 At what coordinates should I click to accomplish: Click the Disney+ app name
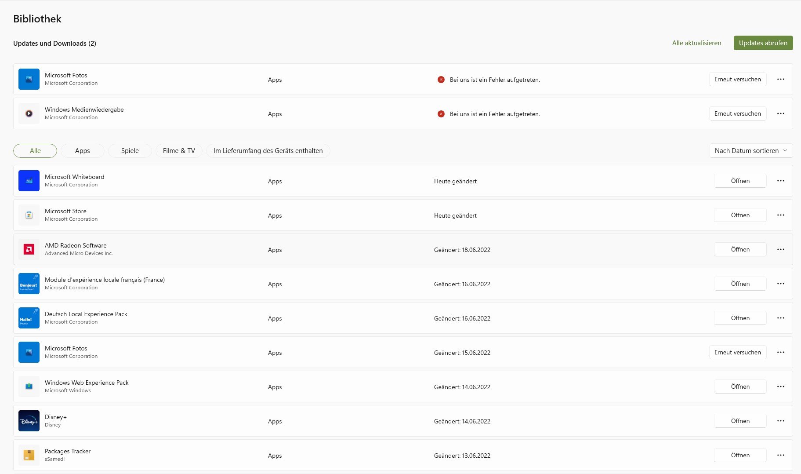56,417
